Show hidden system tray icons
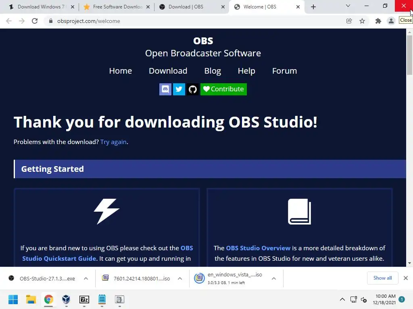The width and height of the screenshot is (413, 309). (x=342, y=299)
